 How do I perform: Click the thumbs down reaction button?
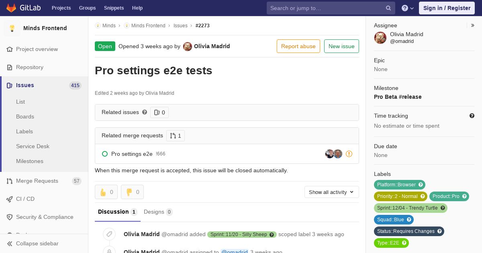point(132,192)
